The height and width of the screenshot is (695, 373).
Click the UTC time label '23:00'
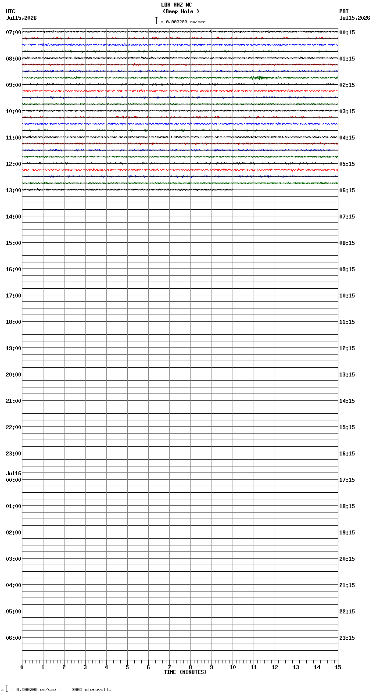click(x=14, y=454)
